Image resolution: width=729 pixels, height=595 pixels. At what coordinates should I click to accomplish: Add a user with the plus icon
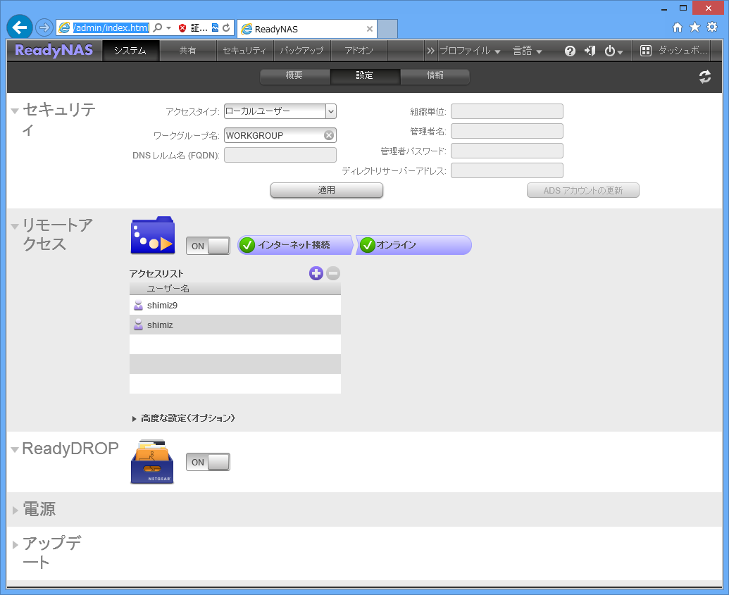pos(316,273)
